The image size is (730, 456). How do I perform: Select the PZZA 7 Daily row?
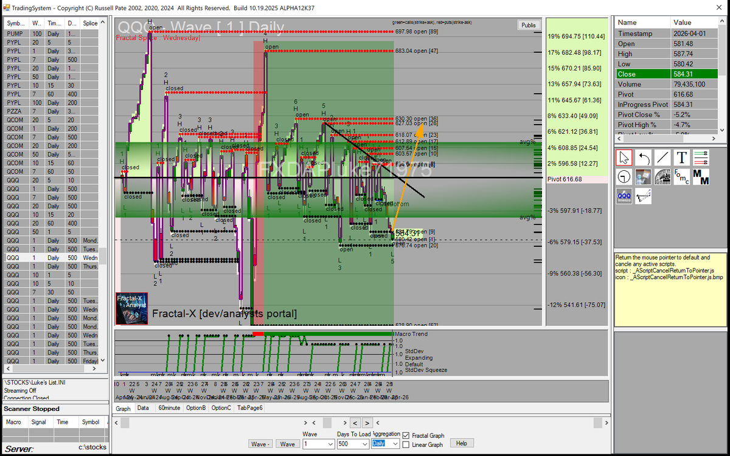pyautogui.click(x=52, y=111)
